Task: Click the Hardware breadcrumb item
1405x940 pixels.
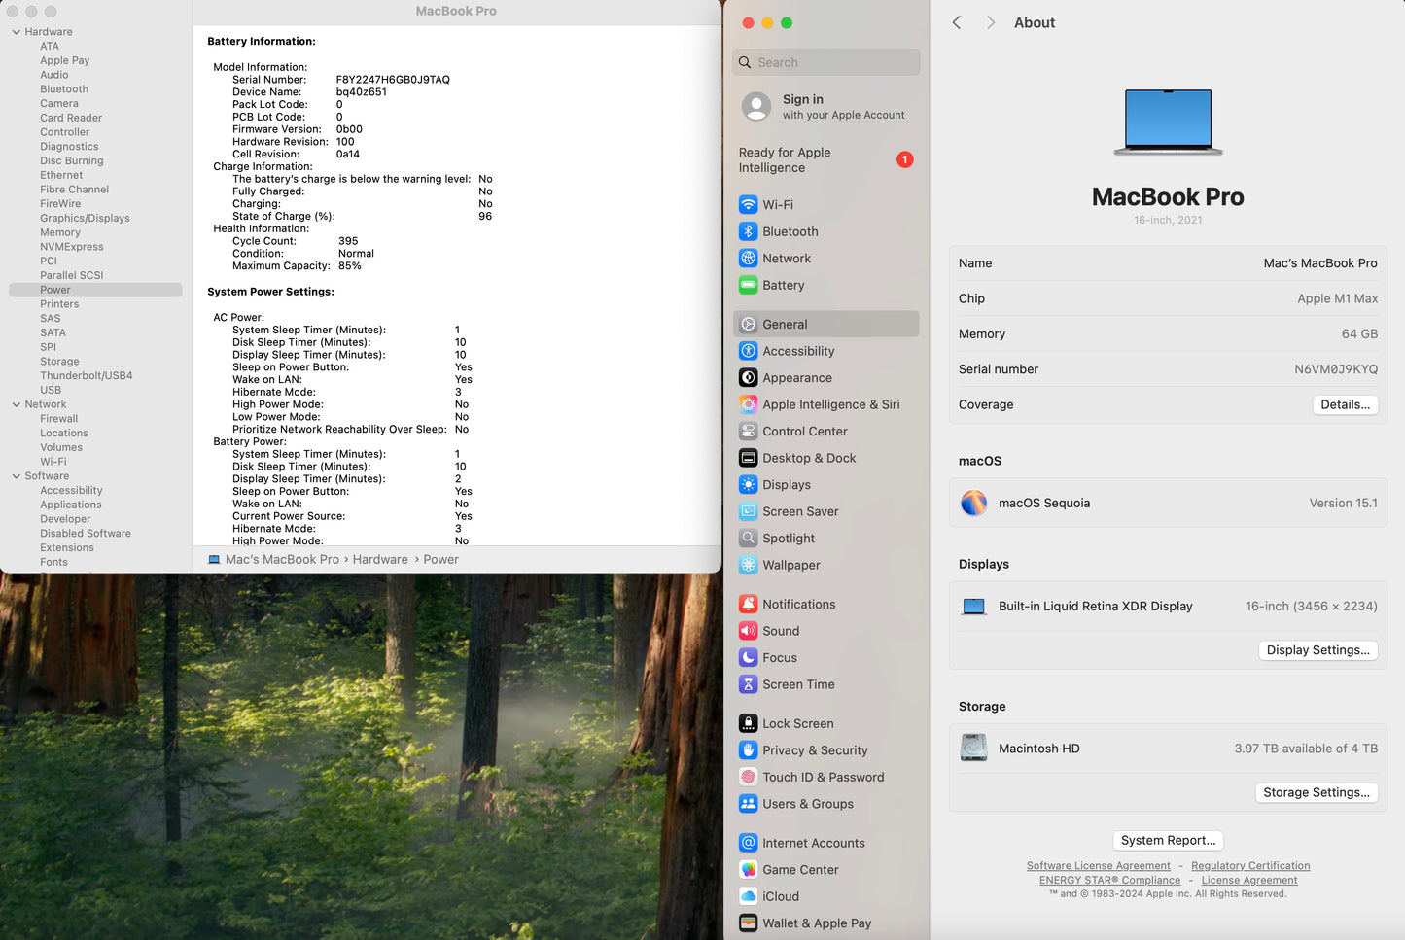Action: (x=380, y=559)
